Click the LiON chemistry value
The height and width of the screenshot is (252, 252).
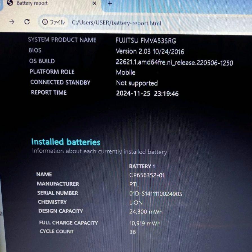tap(136, 203)
